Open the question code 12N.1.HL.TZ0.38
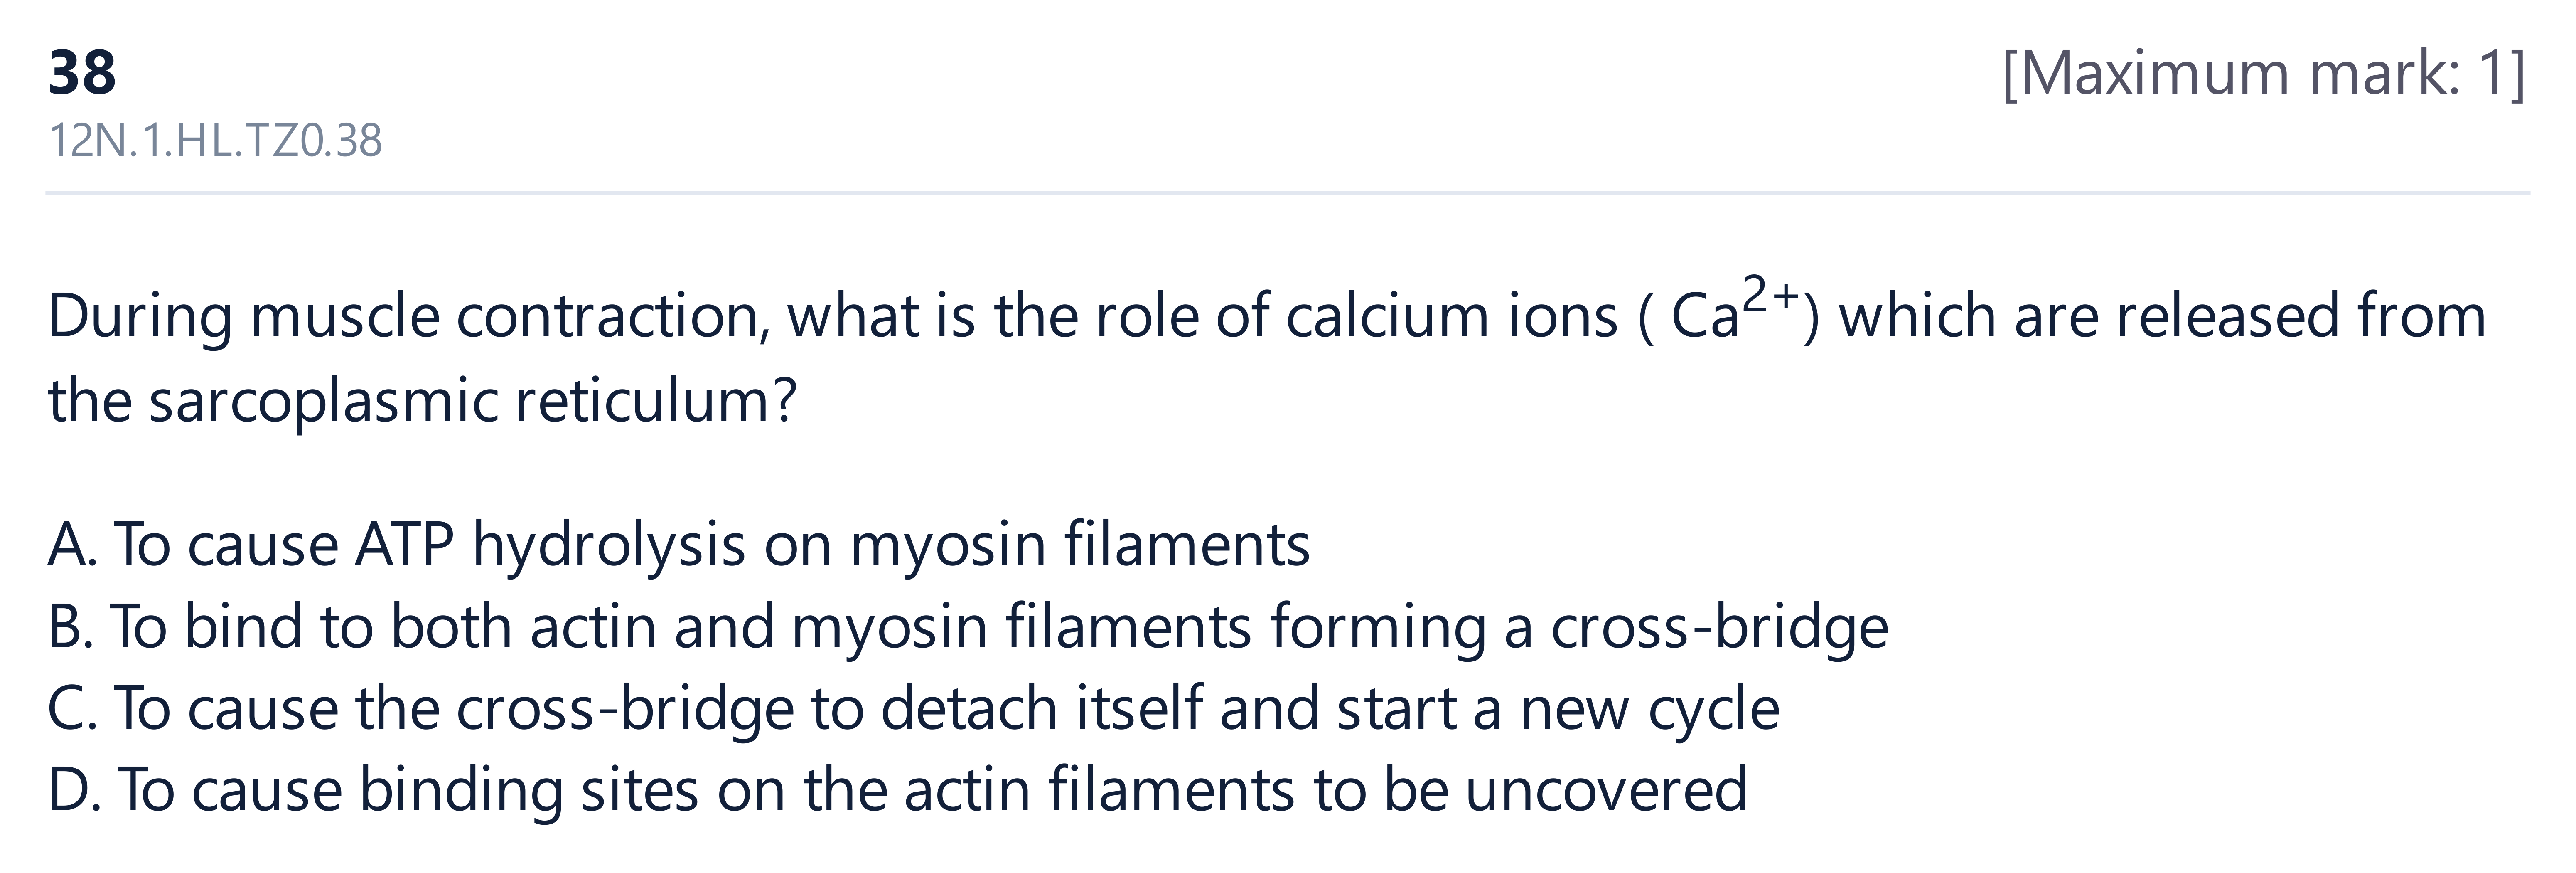The height and width of the screenshot is (873, 2576). point(215,141)
